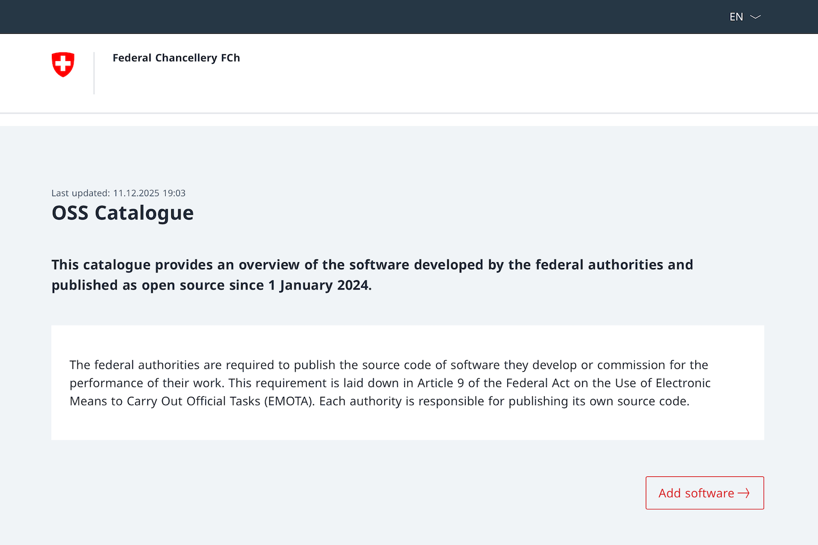Click the OSS Catalogue heading
This screenshot has width=818, height=545.
[x=123, y=213]
